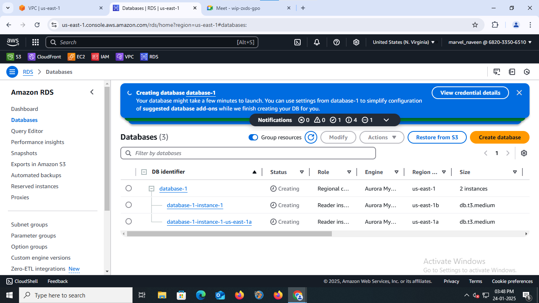Bookmark this page with the star icon
The height and width of the screenshot is (303, 539).
point(475,25)
